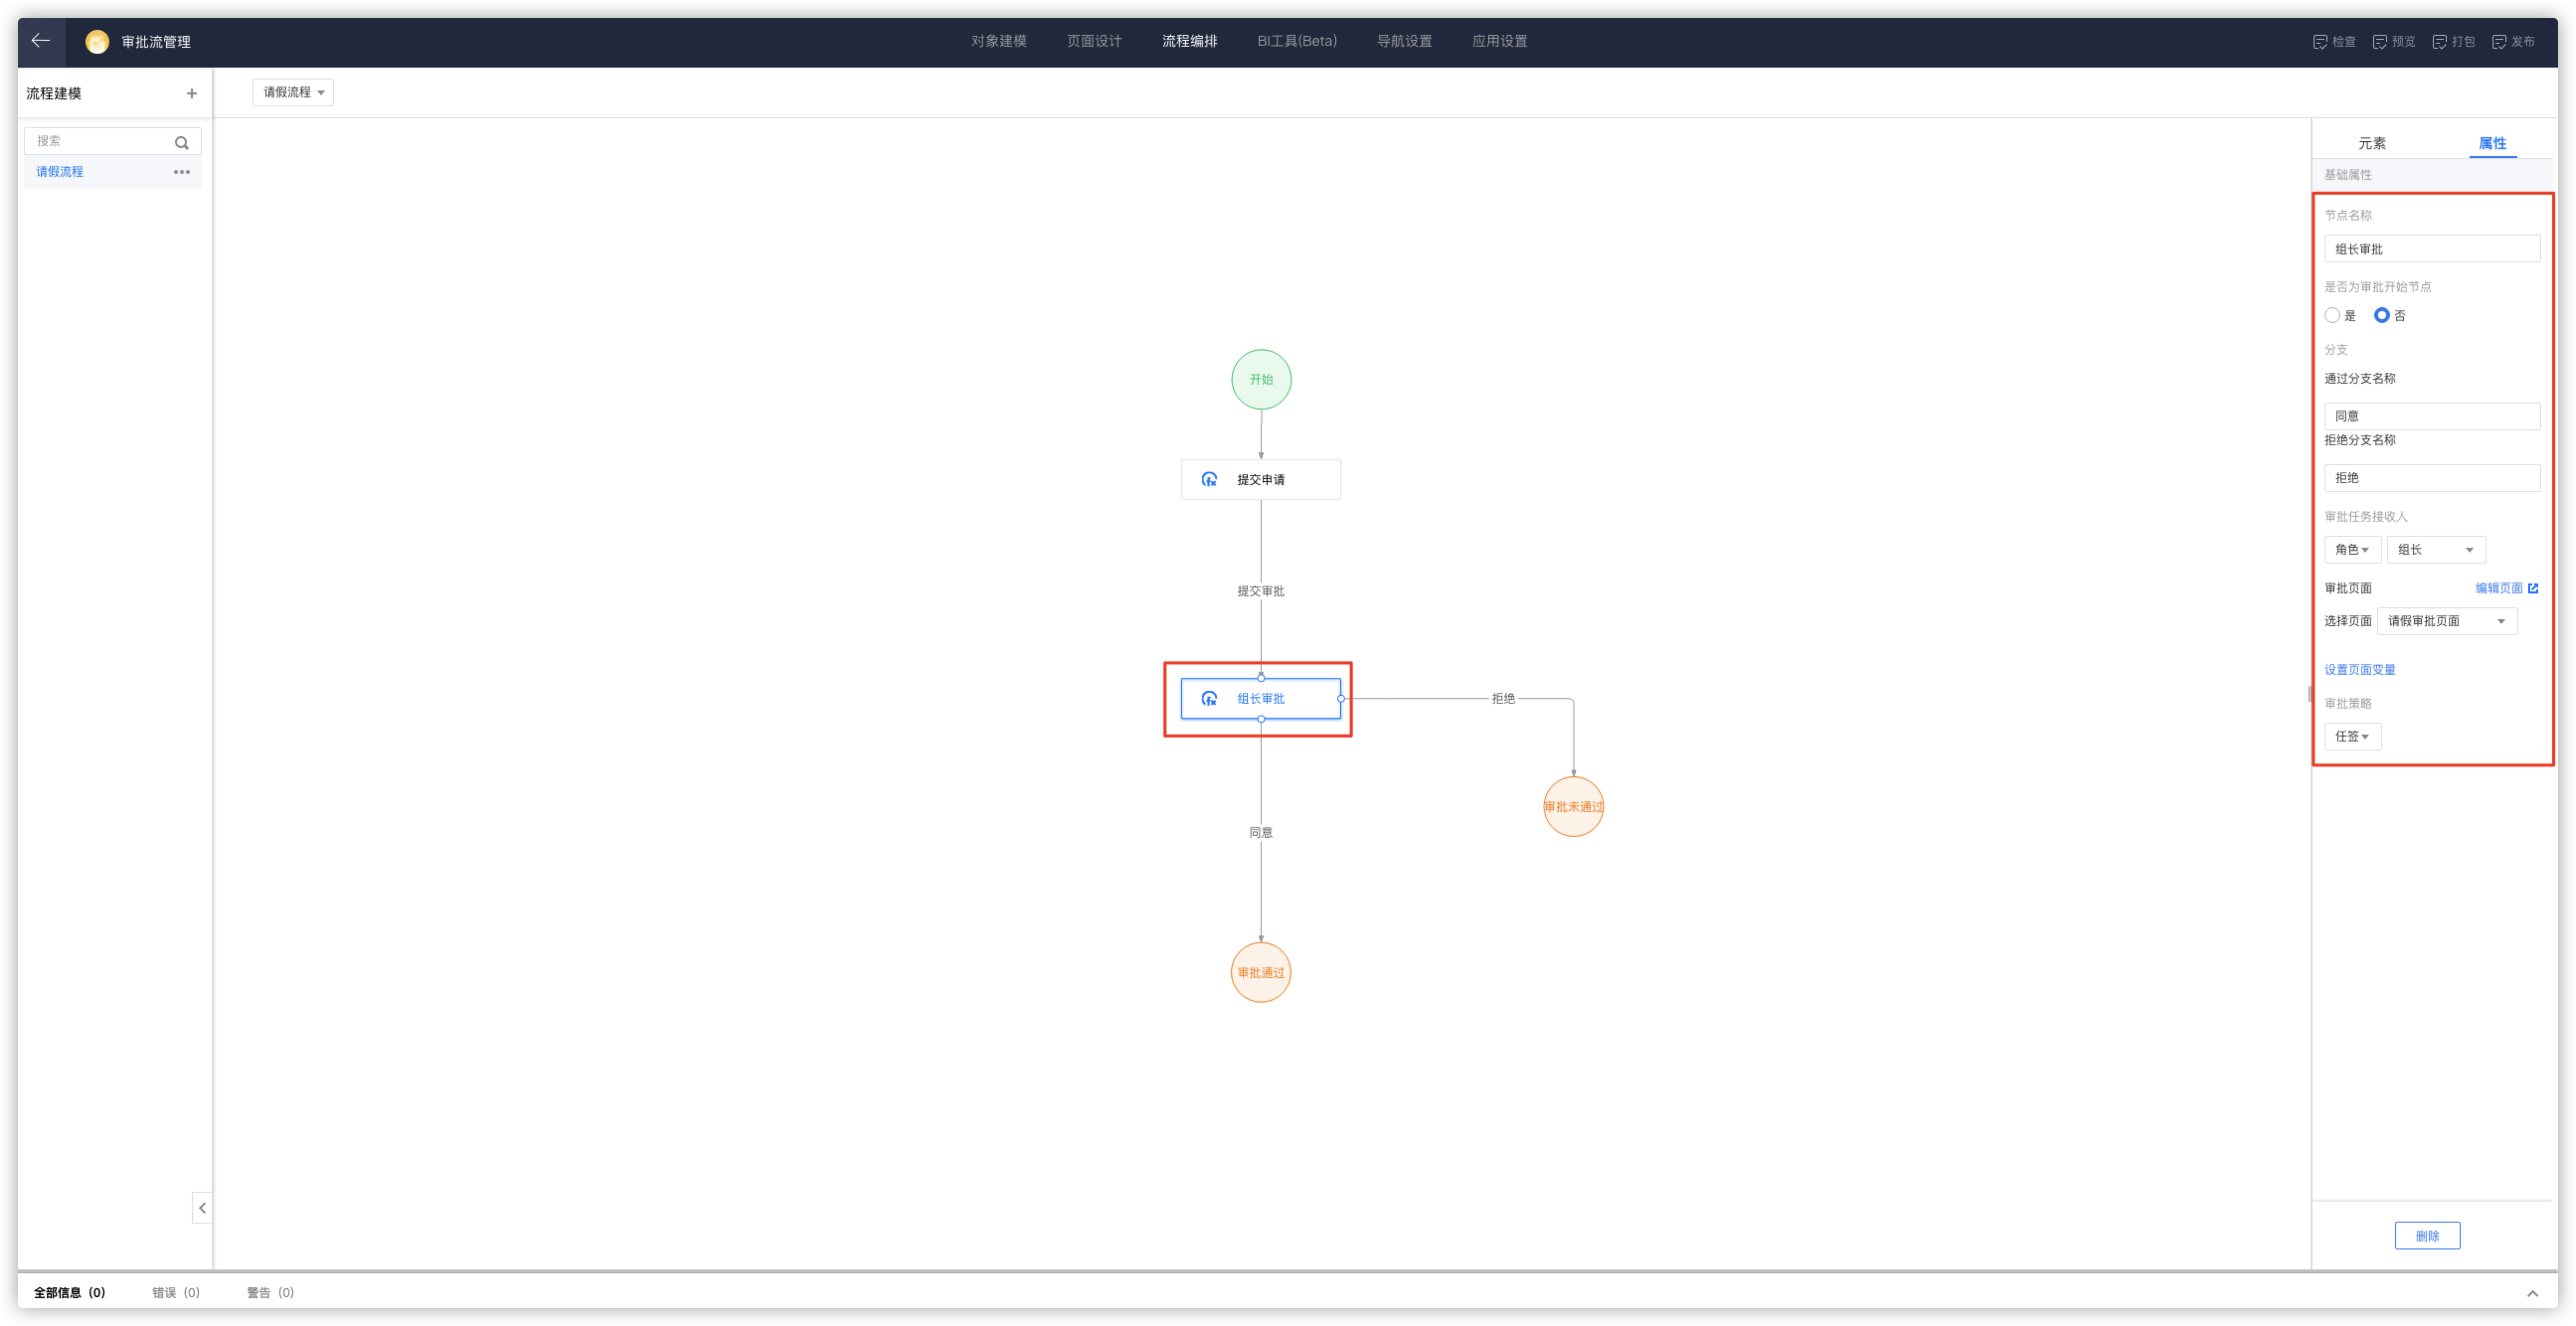Screen dimensions: 2576x1326
Task: Show 错误 (0) messages tab
Action: pos(176,1293)
